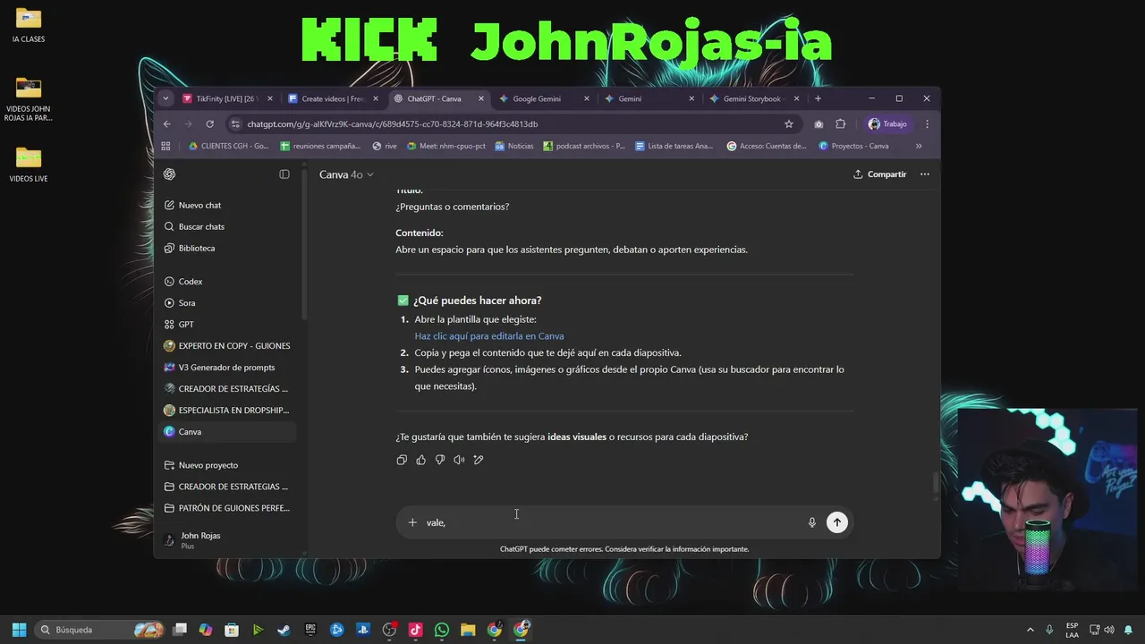Open reuniones campaña bookmark
Image resolution: width=1145 pixels, height=644 pixels.
point(320,146)
